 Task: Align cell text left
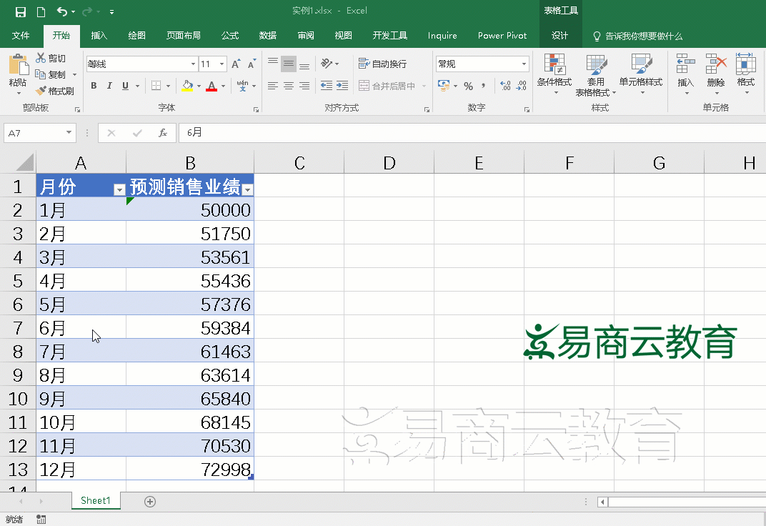point(273,86)
